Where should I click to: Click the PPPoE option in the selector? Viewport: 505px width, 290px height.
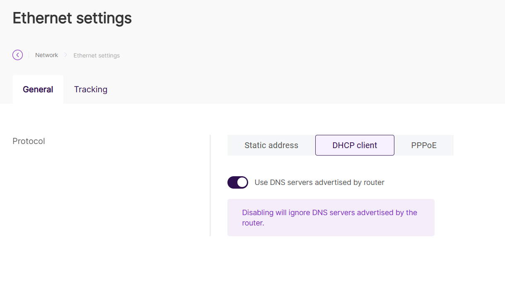(x=424, y=145)
